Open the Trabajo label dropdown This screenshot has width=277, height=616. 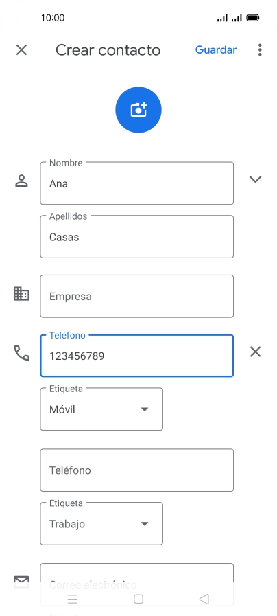pos(101,524)
